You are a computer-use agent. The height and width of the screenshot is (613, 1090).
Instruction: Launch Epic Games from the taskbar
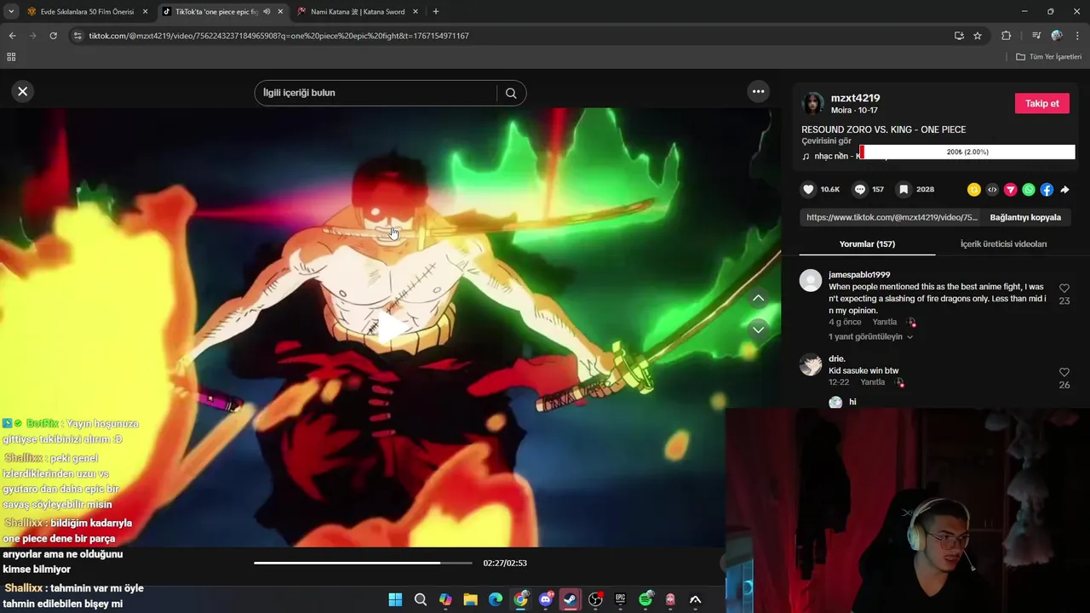pos(621,599)
